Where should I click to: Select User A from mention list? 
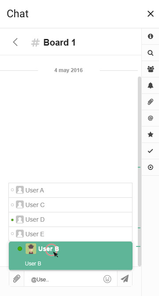71,190
